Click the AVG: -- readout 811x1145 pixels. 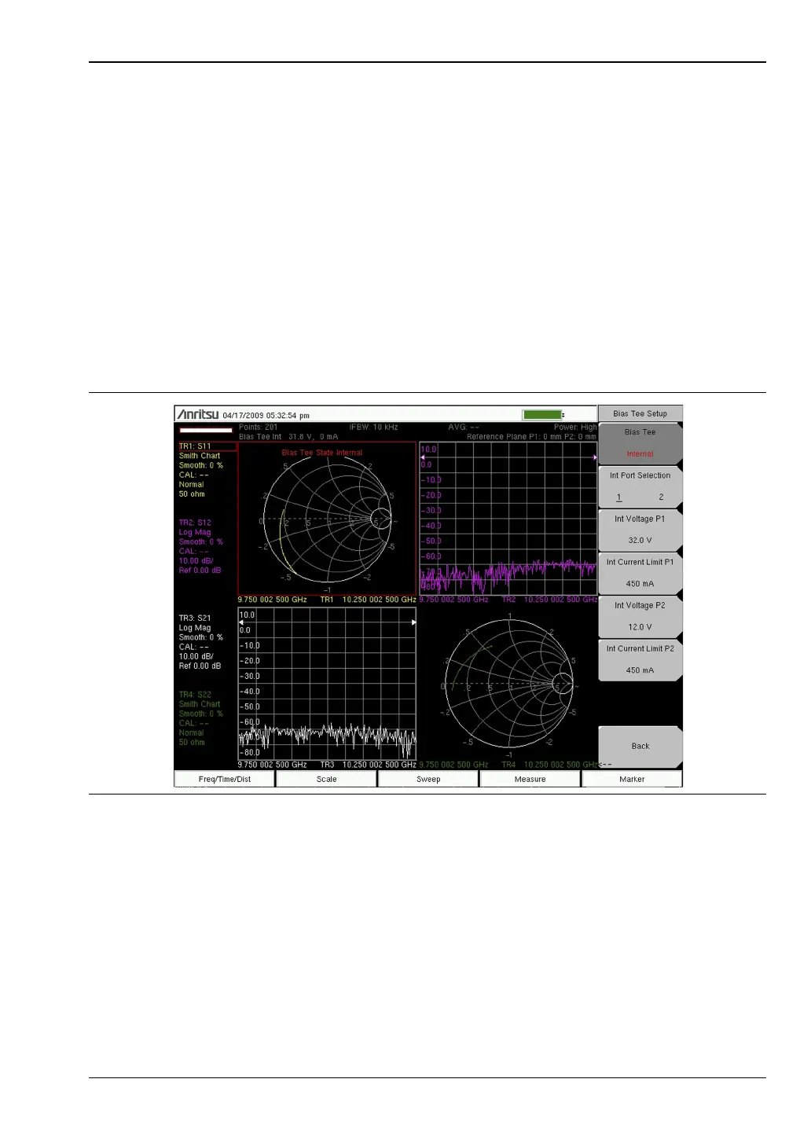click(x=464, y=428)
